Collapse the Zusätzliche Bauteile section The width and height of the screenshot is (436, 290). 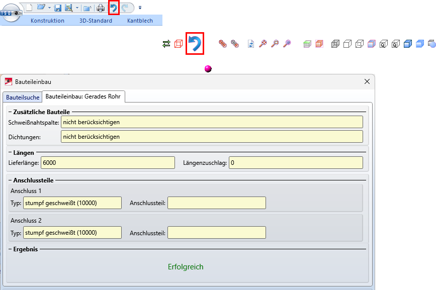point(10,112)
